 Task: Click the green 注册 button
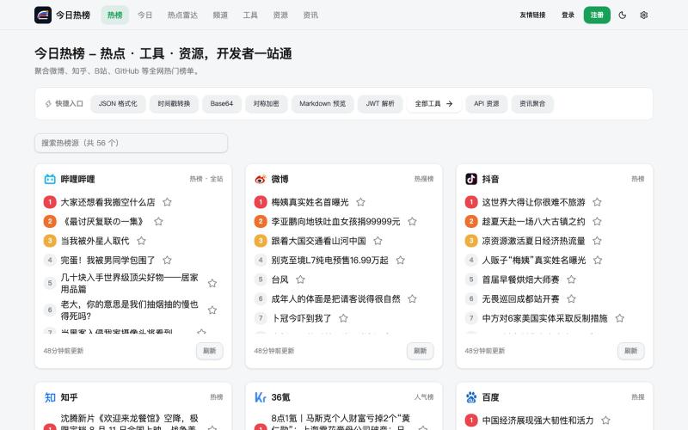point(597,15)
